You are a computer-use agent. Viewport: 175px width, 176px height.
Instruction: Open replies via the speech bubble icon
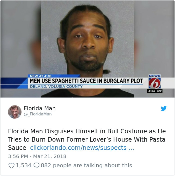click(x=36, y=166)
